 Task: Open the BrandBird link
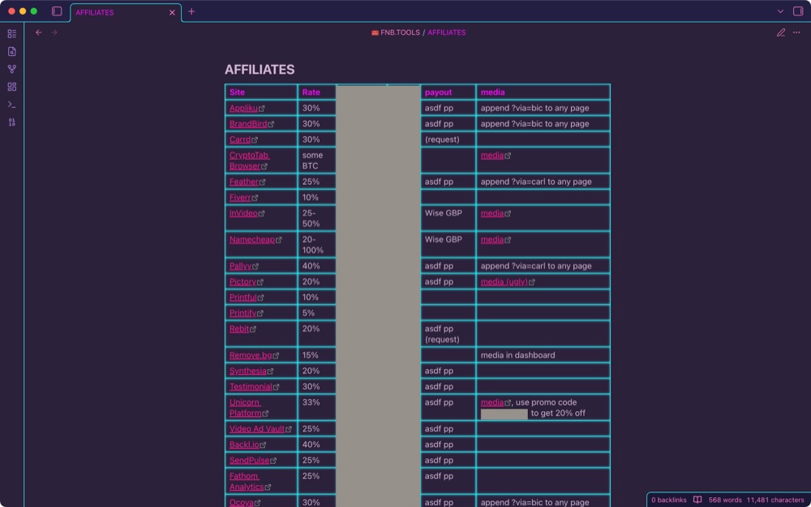(248, 124)
